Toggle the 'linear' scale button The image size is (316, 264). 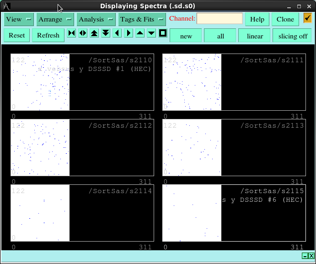(255, 36)
